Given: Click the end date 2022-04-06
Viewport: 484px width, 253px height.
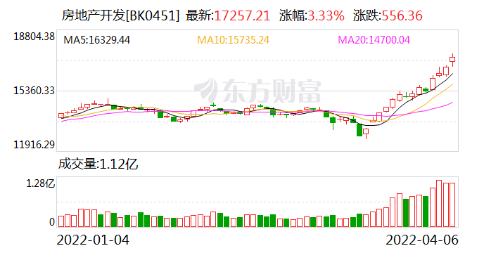Looking at the screenshot, I should (422, 240).
